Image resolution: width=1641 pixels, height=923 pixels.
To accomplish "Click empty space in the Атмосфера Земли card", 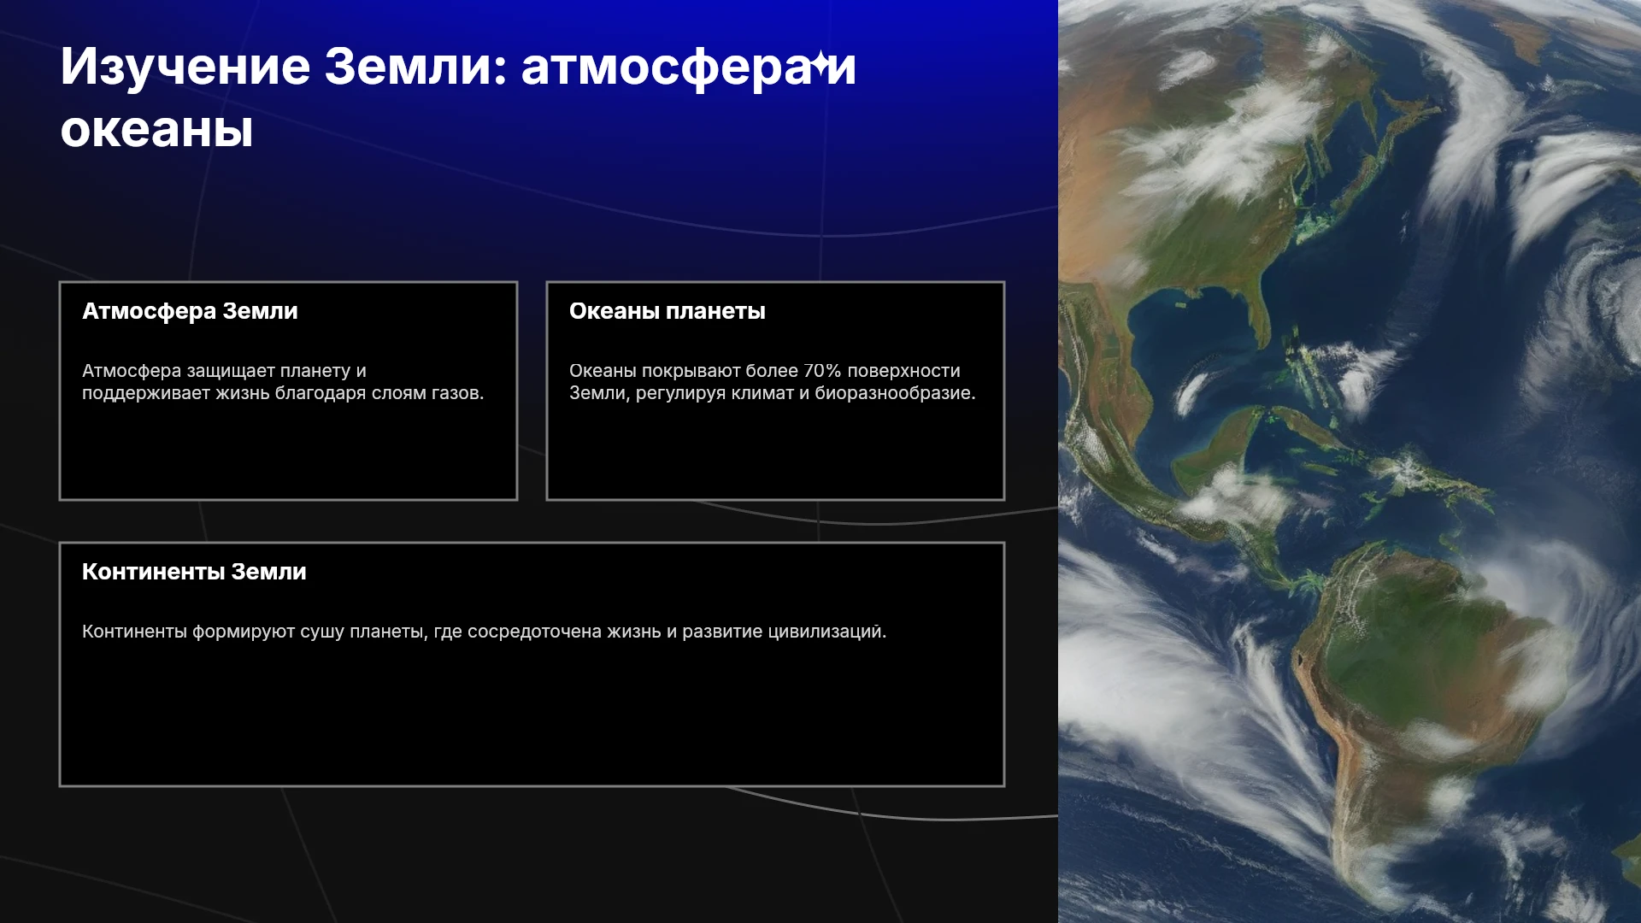I will coord(288,453).
